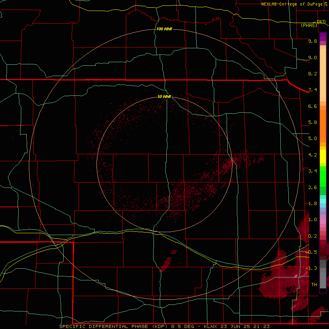This screenshot has width=329, height=329.
Task: Select the 8.2 value on color scale
Action: pos(313,73)
